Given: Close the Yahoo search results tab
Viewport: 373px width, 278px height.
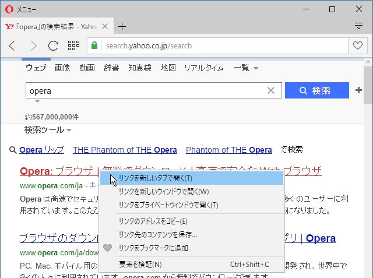Looking at the screenshot, I should [105, 26].
